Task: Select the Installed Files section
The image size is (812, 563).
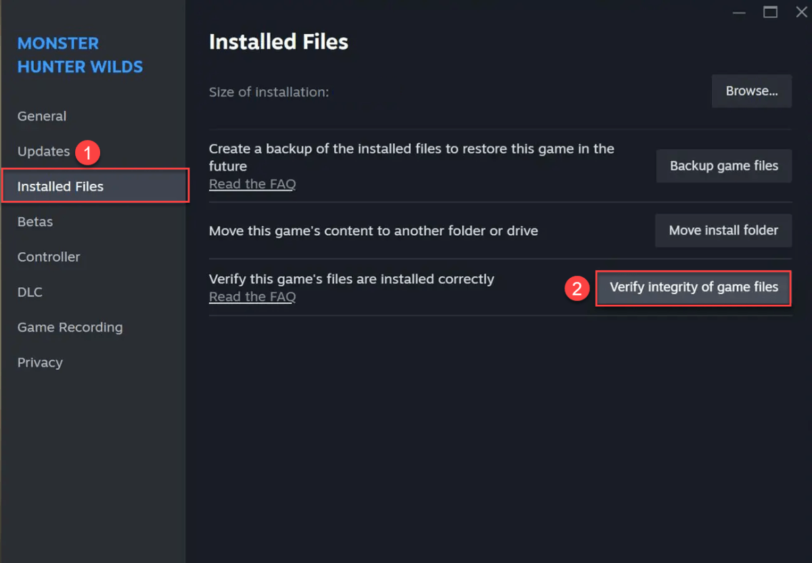Action: pos(60,186)
